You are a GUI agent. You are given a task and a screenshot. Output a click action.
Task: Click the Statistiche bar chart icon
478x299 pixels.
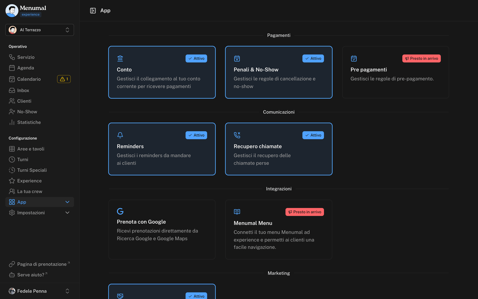(x=12, y=122)
